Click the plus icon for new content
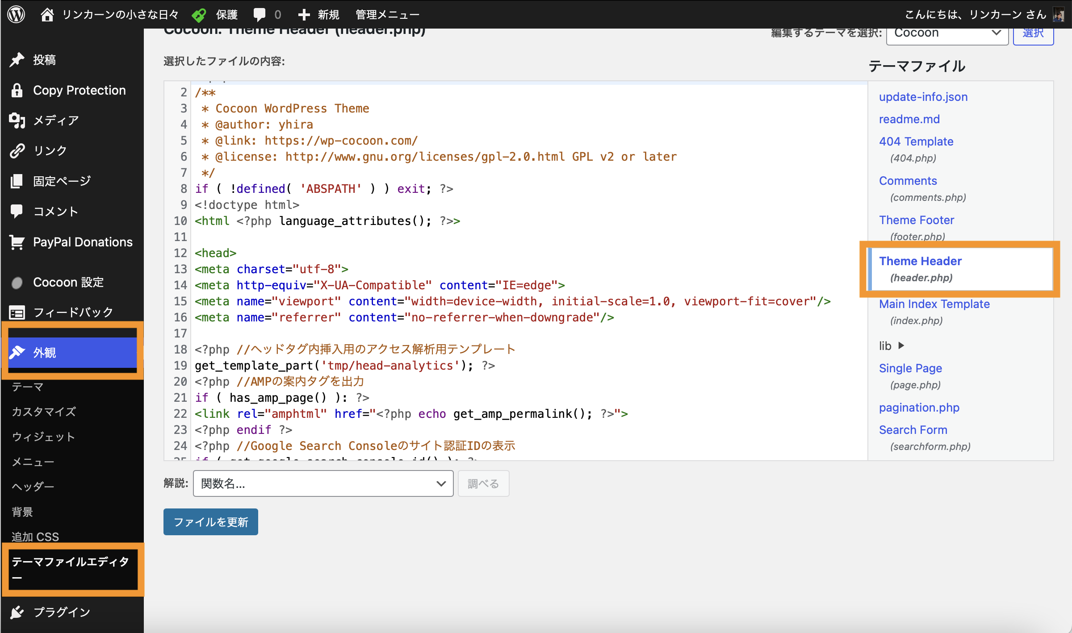Viewport: 1072px width, 633px height. (x=304, y=15)
